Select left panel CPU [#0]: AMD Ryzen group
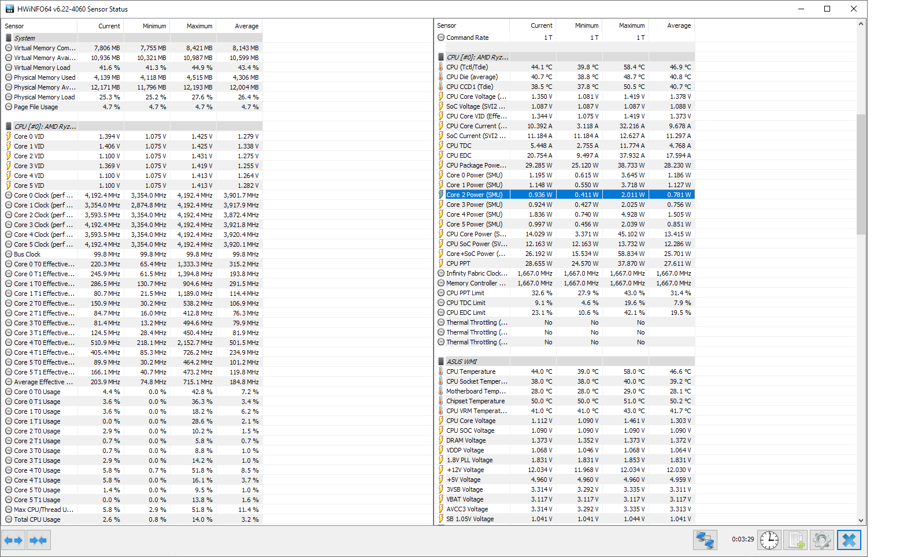Viewport: 911px width, 557px height. pyautogui.click(x=45, y=127)
